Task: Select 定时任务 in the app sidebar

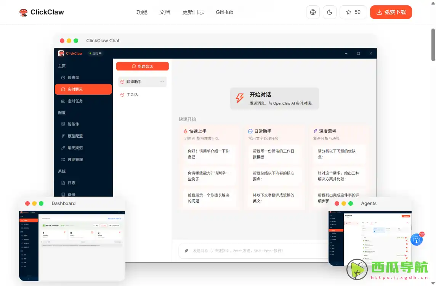Action: coord(83,101)
